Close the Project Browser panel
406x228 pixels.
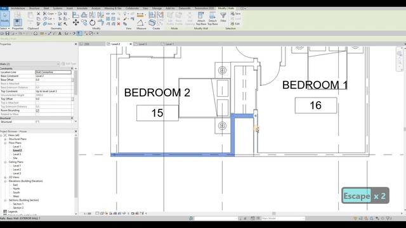tap(76, 131)
